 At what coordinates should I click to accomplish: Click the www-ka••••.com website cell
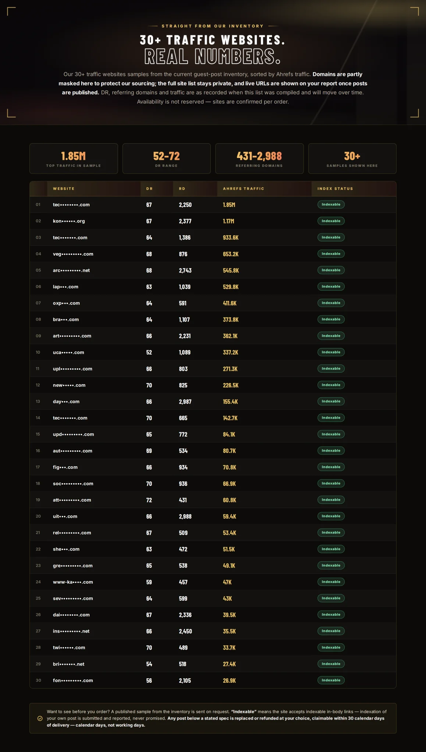tap(73, 582)
